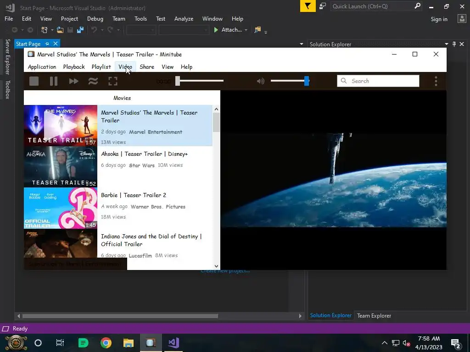Click Visual Studio feedback notification flag icon
Image resolution: width=470 pixels, height=352 pixels.
pos(308,6)
